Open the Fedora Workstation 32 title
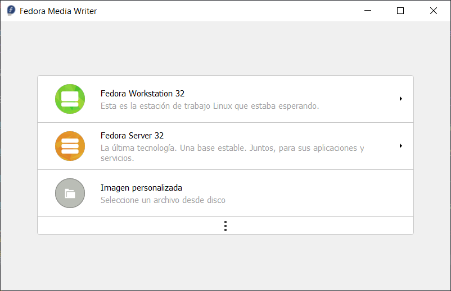451x291 pixels. 142,94
